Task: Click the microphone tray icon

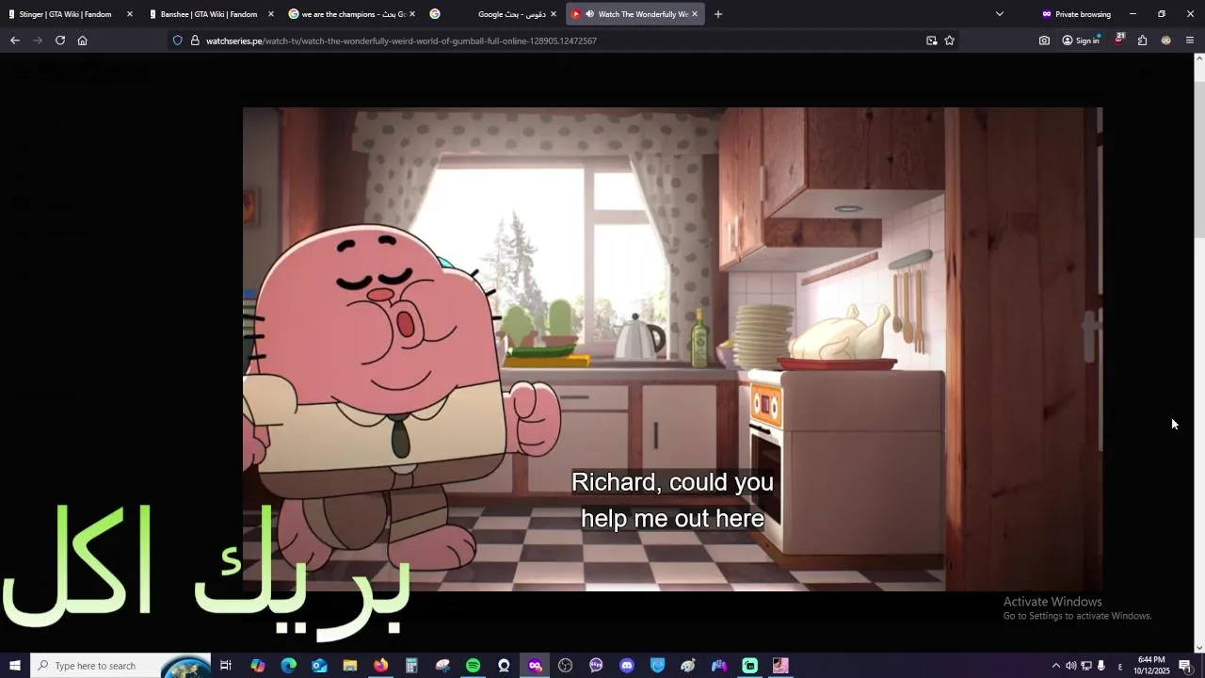Action: click(1101, 666)
